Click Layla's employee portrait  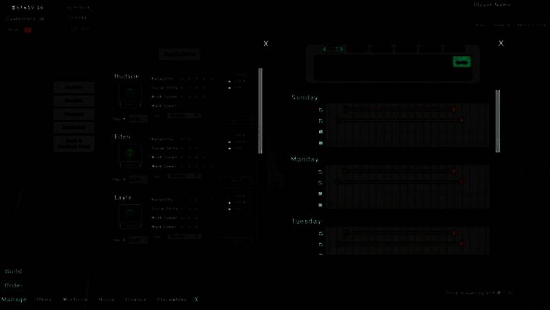pyautogui.click(x=130, y=215)
